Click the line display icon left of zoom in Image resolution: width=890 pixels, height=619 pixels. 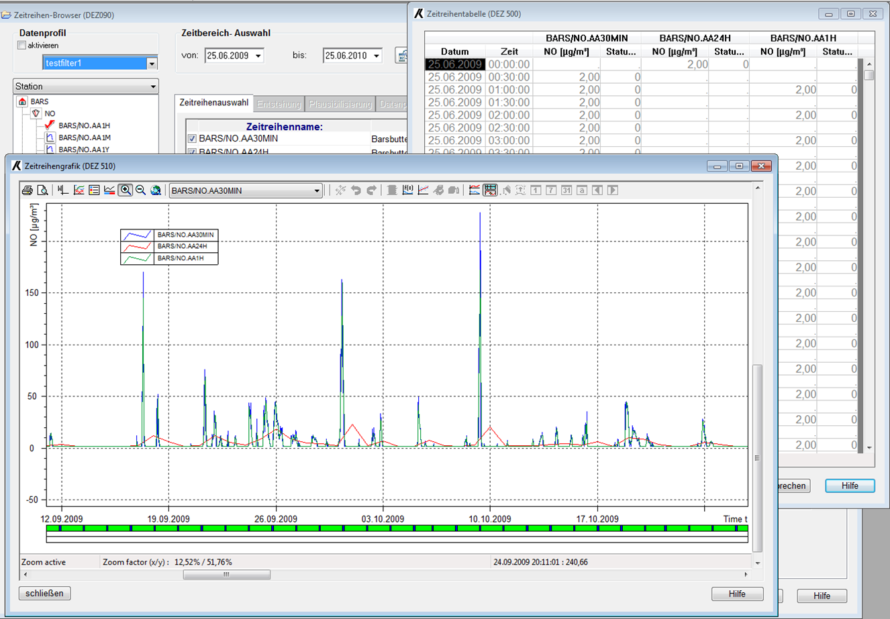(x=109, y=190)
